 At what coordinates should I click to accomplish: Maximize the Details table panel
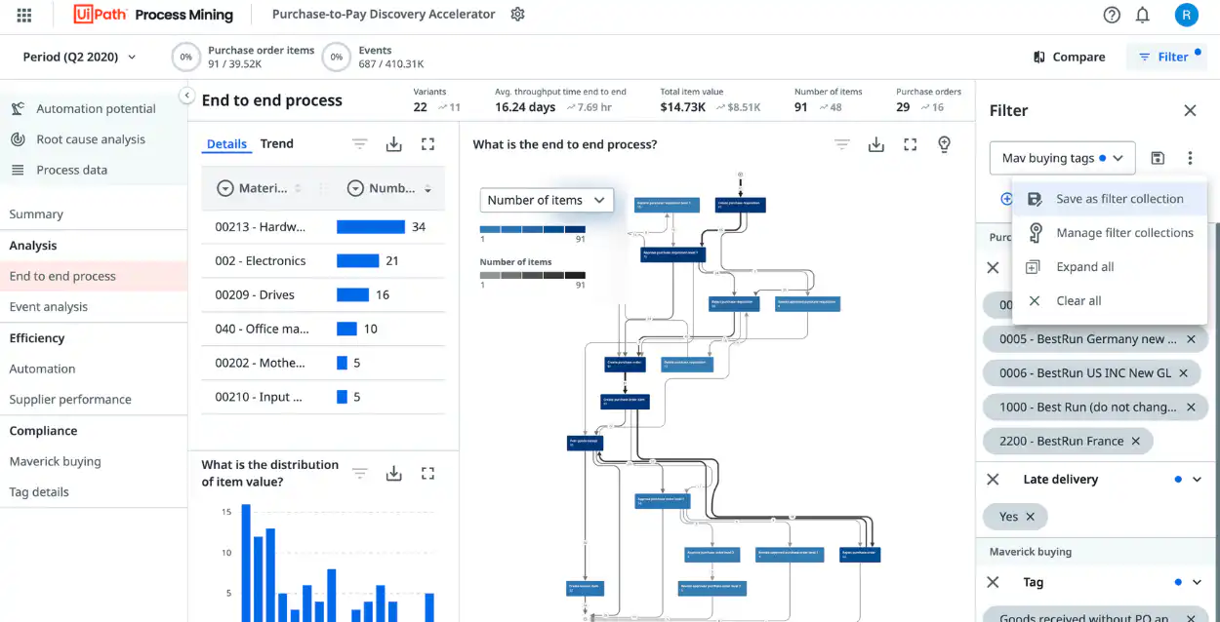click(427, 144)
